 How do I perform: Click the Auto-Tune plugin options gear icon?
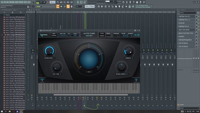[x=41, y=30]
